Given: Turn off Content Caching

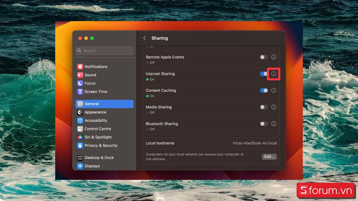Looking at the screenshot, I should pyautogui.click(x=264, y=90).
